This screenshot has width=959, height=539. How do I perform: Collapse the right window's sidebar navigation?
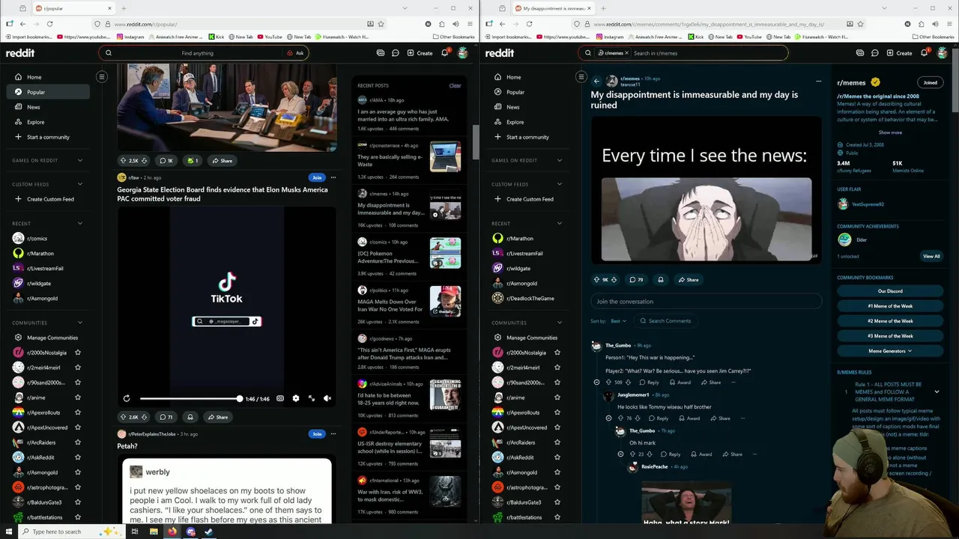(581, 76)
